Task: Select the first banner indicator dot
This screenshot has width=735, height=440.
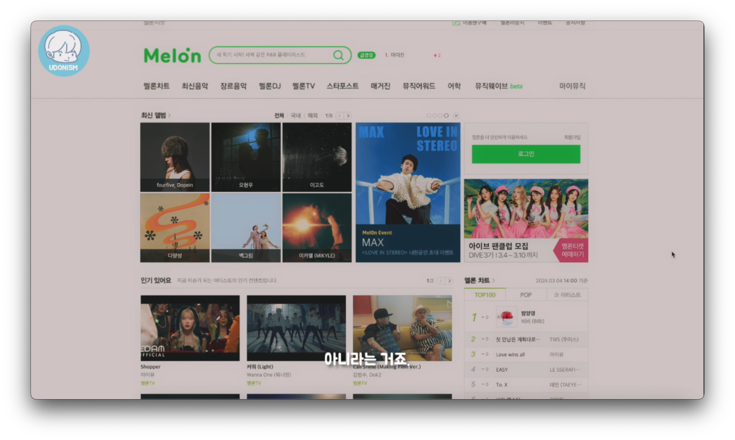Action: pyautogui.click(x=429, y=116)
